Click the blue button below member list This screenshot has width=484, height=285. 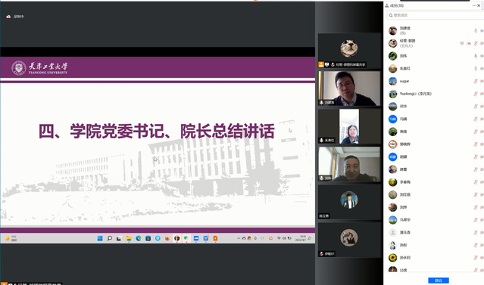(x=439, y=280)
